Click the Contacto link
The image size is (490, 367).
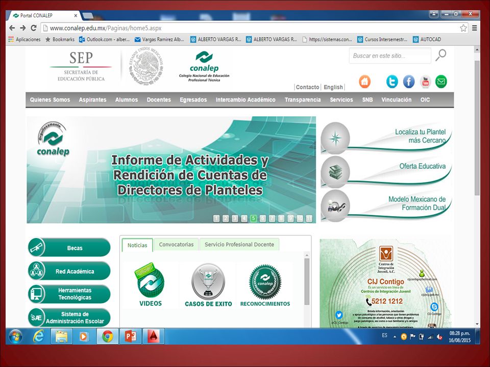tap(307, 87)
